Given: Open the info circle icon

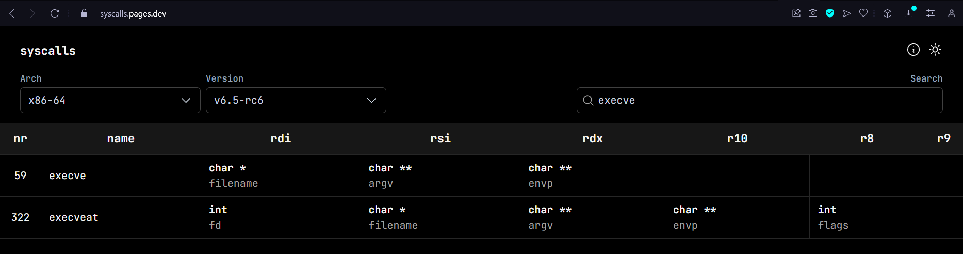Looking at the screenshot, I should [x=913, y=50].
